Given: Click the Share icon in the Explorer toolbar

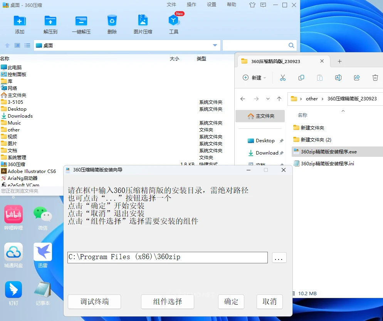Looking at the screenshot, I should coord(357,78).
